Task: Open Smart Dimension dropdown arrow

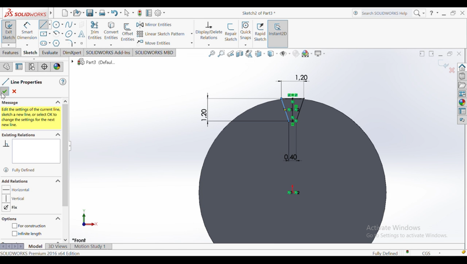Action: [27, 45]
